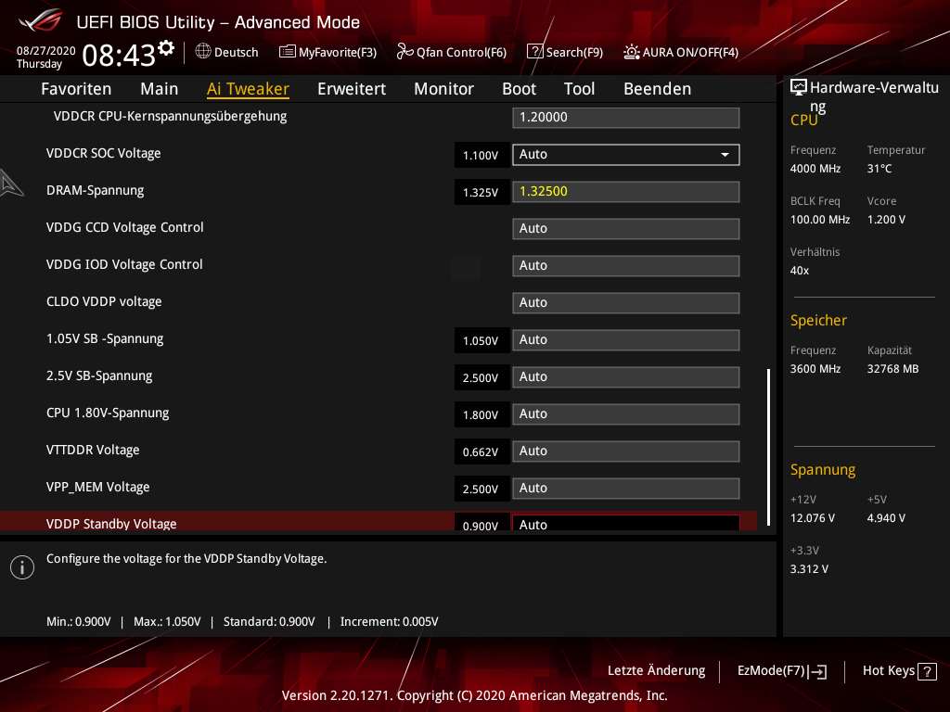
Task: Select VTTDDR Voltage Auto field
Action: [x=626, y=451]
